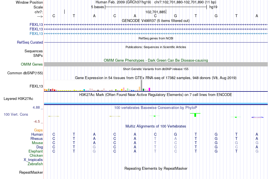Image resolution: width=268 pixels, height=179 pixels.
Task: Click the chr7:102,701,880-102,701,890 coordinates text
Action: click(x=185, y=2)
